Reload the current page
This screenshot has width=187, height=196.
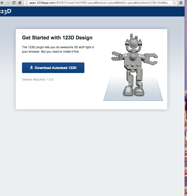14,3
